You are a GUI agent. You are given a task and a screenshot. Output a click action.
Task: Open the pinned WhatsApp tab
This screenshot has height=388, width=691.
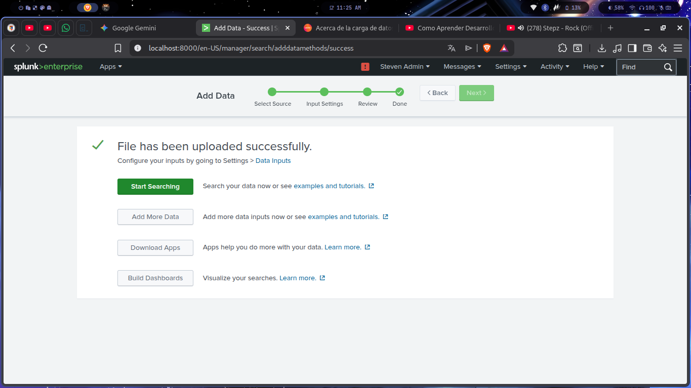[x=66, y=28]
